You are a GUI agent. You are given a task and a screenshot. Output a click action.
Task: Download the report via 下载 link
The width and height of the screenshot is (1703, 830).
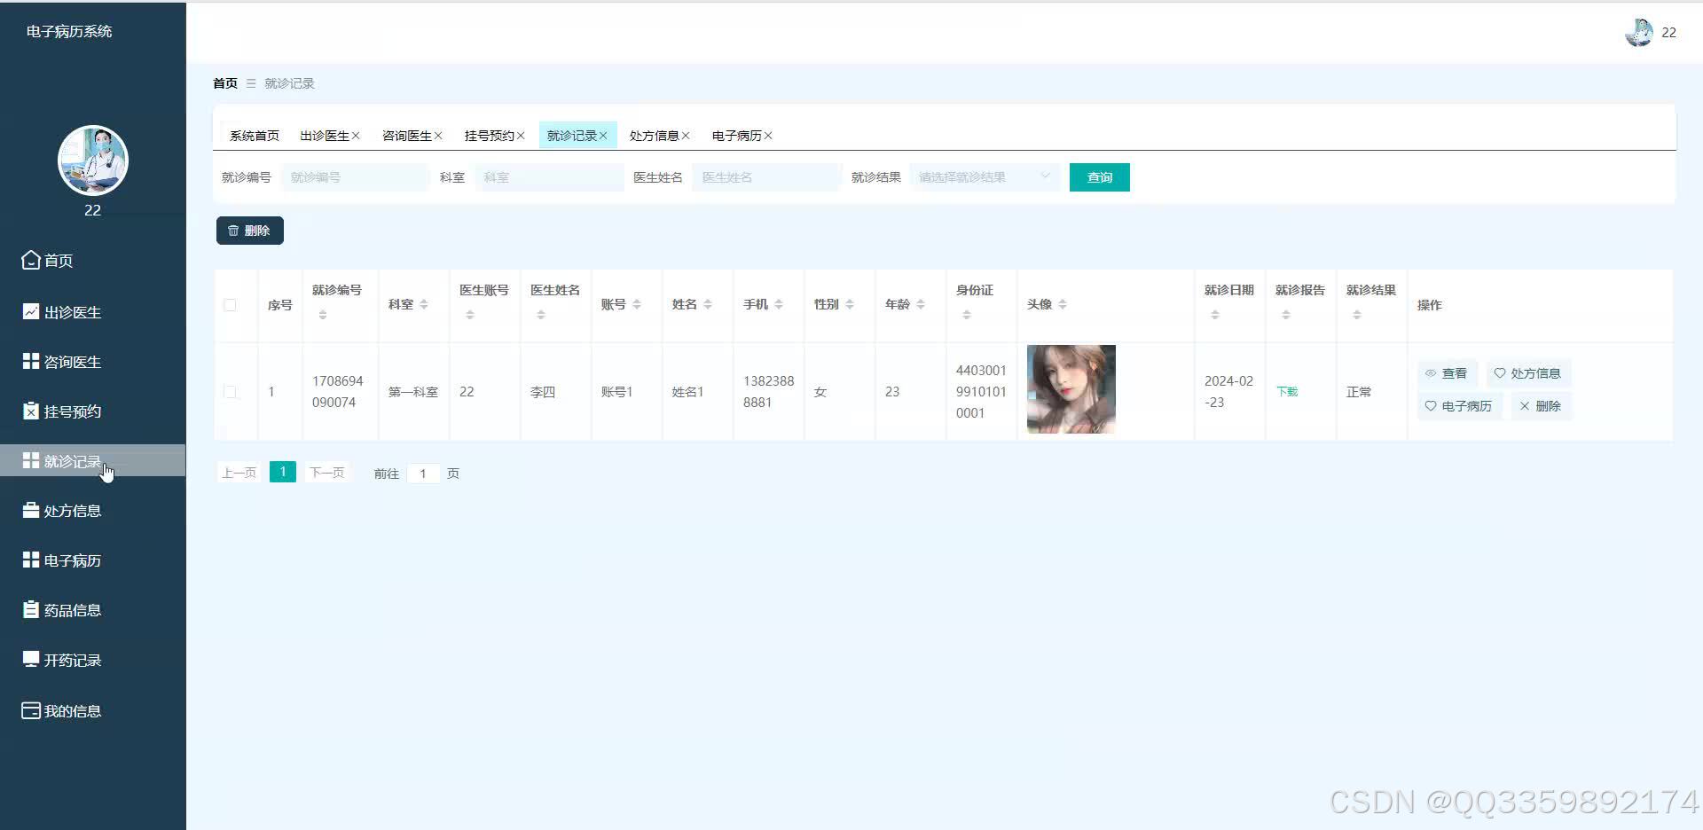tap(1287, 392)
